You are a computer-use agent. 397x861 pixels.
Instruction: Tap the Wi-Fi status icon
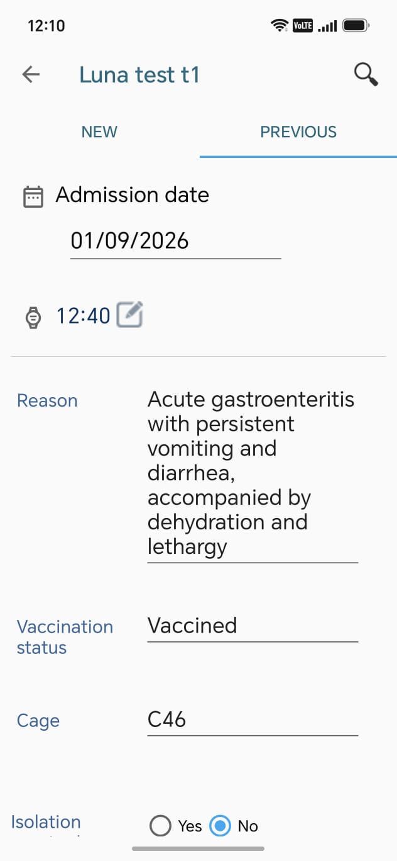[x=280, y=26]
